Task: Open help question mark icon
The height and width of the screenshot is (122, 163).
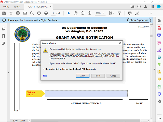Action: click(139, 7)
